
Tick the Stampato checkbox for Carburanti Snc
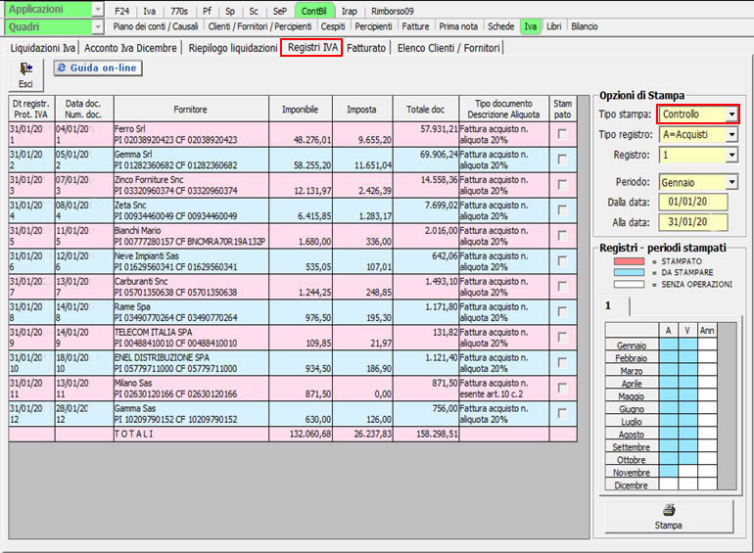[562, 287]
